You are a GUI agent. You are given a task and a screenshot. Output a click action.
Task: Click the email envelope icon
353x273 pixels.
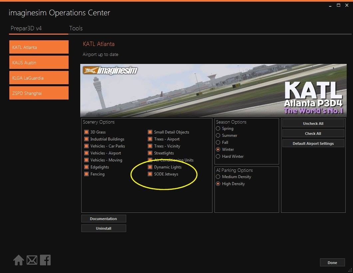tap(32, 260)
